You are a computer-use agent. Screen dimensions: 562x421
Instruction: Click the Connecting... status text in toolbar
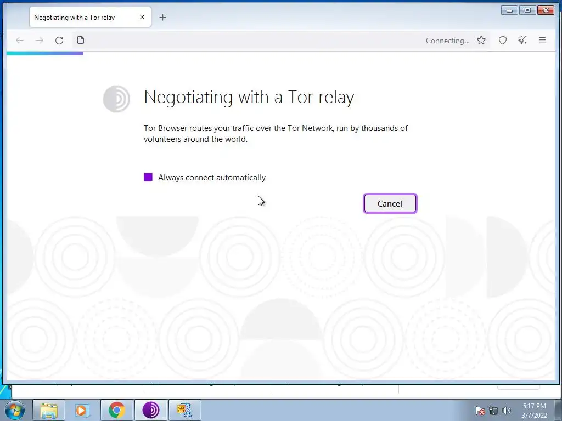[x=448, y=41]
